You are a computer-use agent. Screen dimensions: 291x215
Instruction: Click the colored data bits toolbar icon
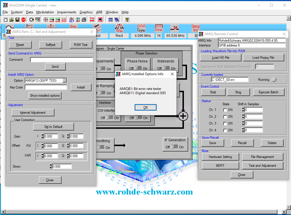point(38,20)
